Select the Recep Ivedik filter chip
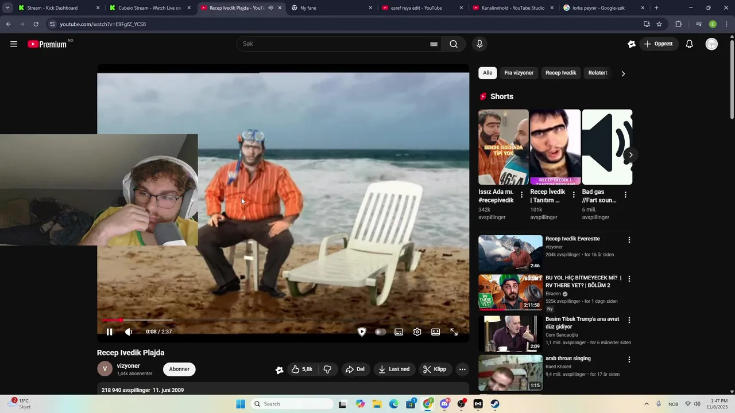Screen dimensions: 735x413 click(560, 73)
